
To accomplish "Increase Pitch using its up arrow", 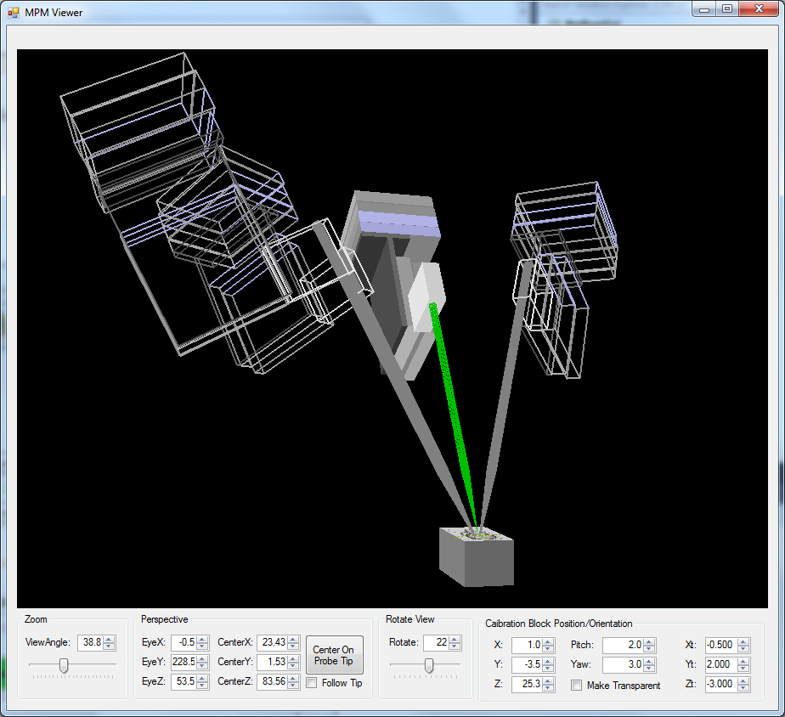I will 649,642.
